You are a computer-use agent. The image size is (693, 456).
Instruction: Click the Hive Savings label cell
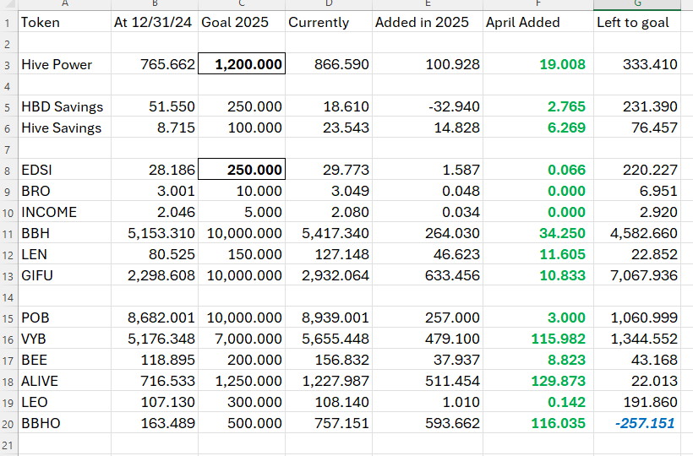[64, 128]
